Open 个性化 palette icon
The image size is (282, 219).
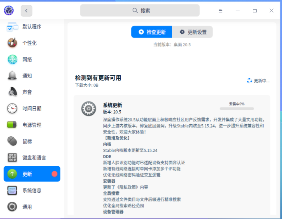tap(12, 43)
